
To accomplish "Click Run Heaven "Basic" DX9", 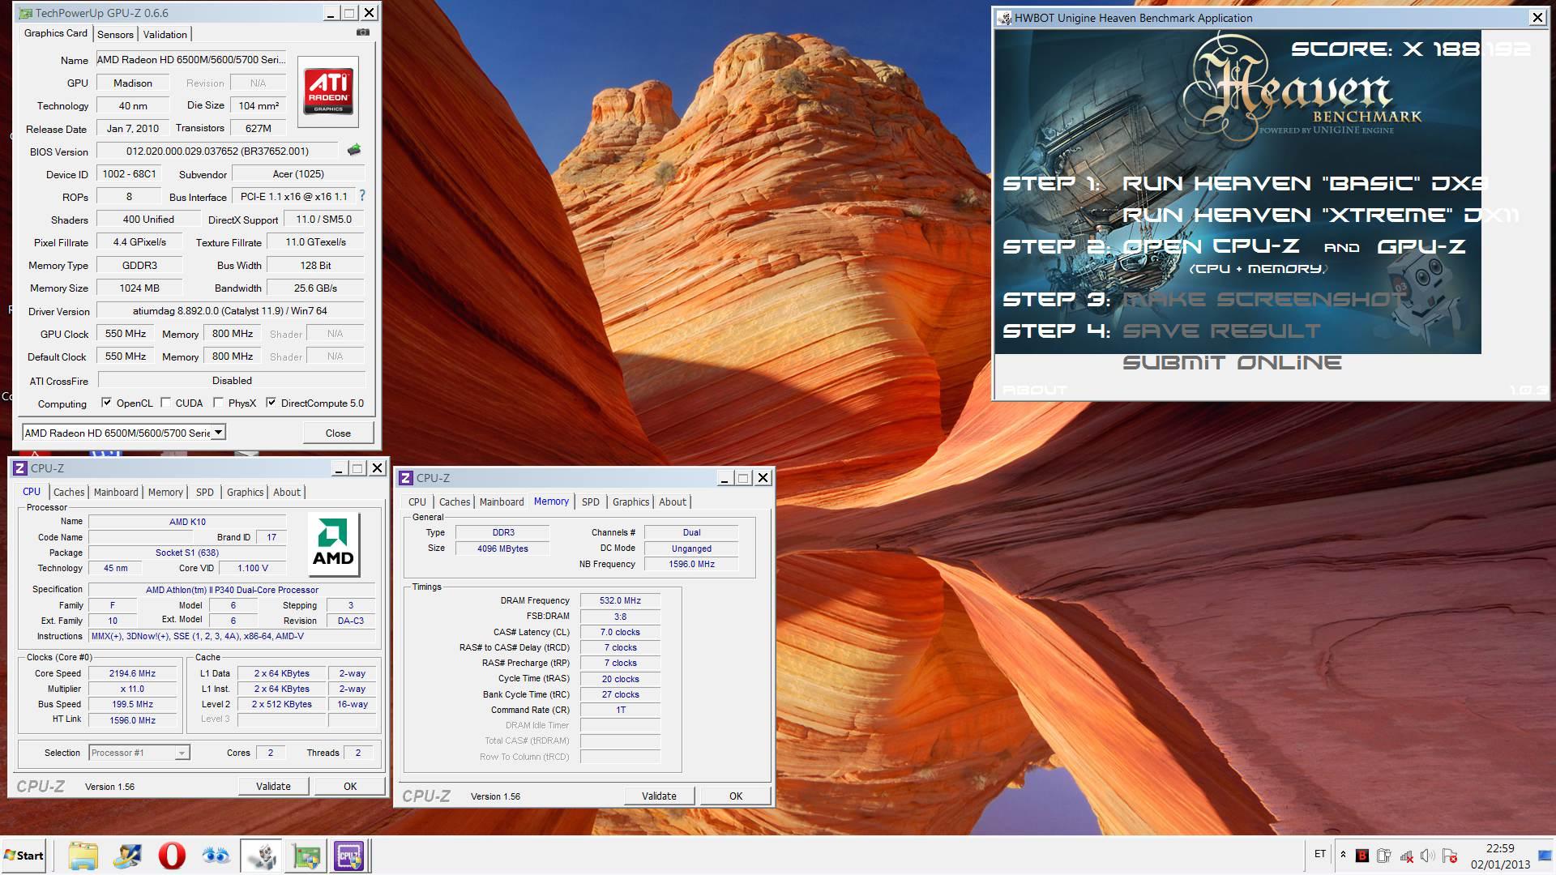I will point(1306,184).
